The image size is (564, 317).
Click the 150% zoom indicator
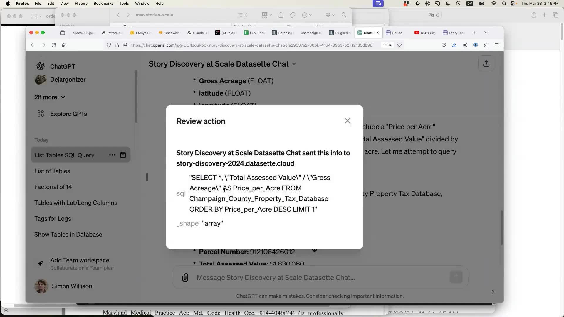tap(387, 45)
